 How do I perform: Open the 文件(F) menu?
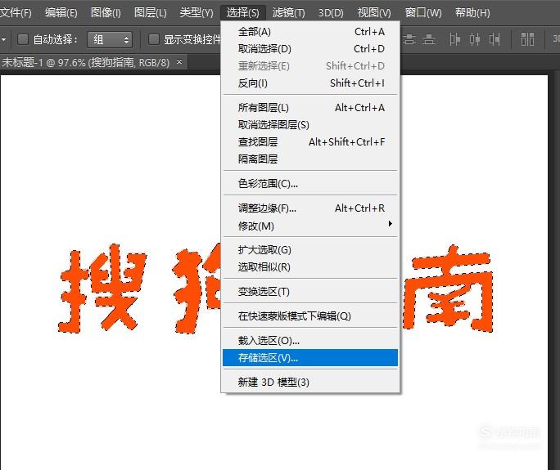click(16, 13)
